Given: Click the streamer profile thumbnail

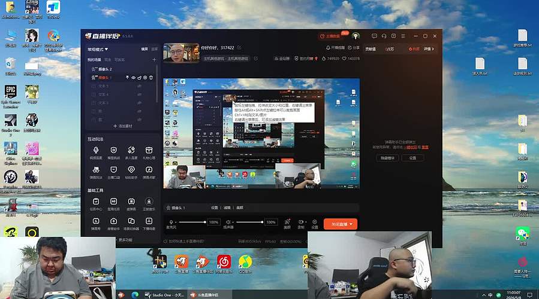Looking at the screenshot, I should 181,53.
